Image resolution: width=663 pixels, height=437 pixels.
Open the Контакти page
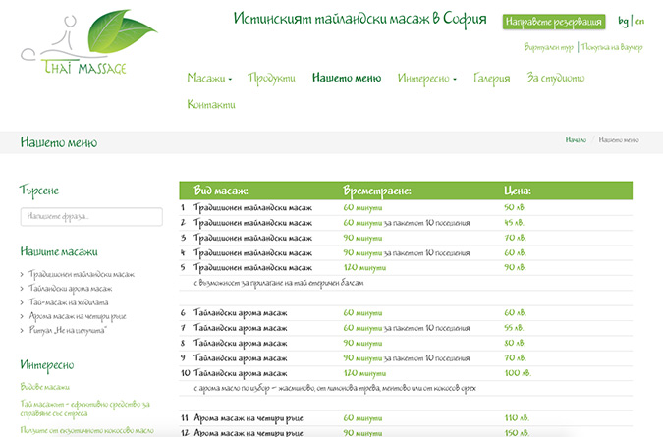pos(211,104)
